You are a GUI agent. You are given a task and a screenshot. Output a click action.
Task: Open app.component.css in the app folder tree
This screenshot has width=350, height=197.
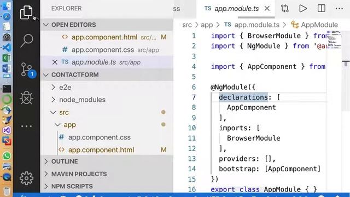click(107, 137)
